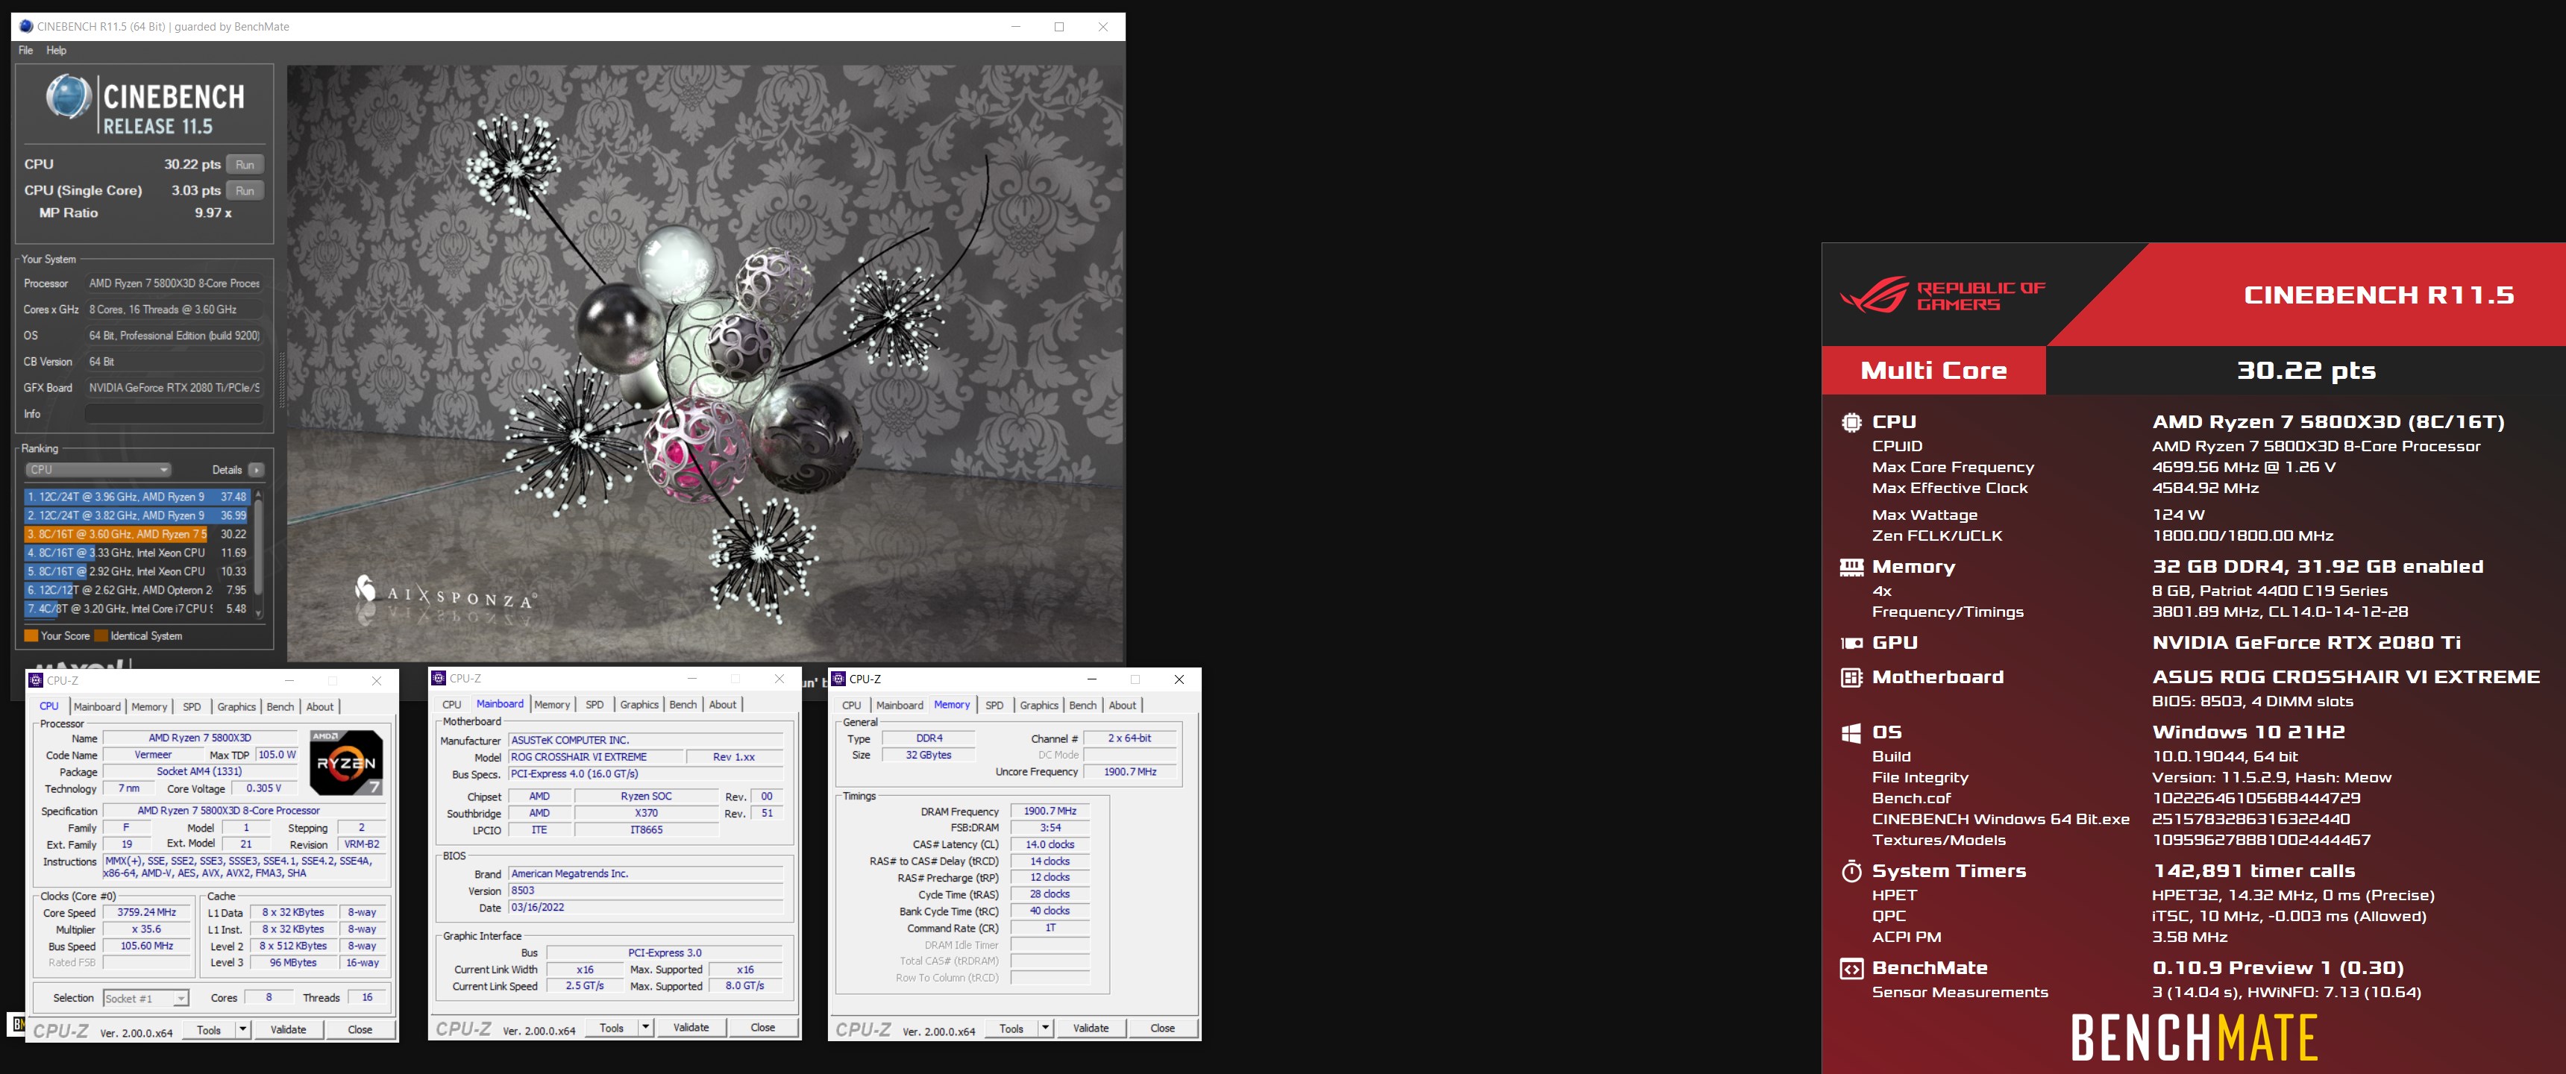Click the Multi Core label in BenchMate
The height and width of the screenshot is (1074, 2566).
click(x=1933, y=371)
